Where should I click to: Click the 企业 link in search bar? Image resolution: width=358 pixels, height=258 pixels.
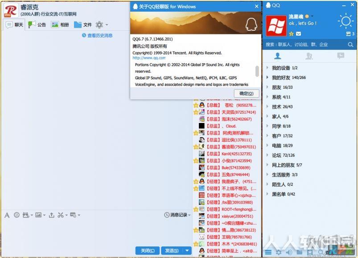pos(324,45)
